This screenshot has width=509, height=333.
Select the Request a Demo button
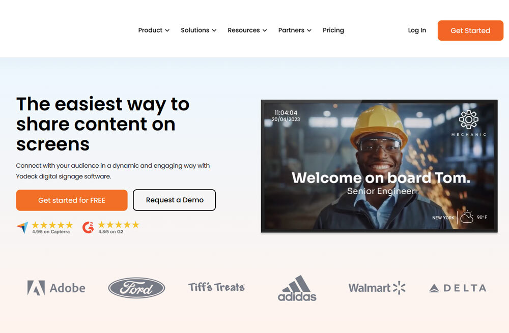[x=174, y=200]
